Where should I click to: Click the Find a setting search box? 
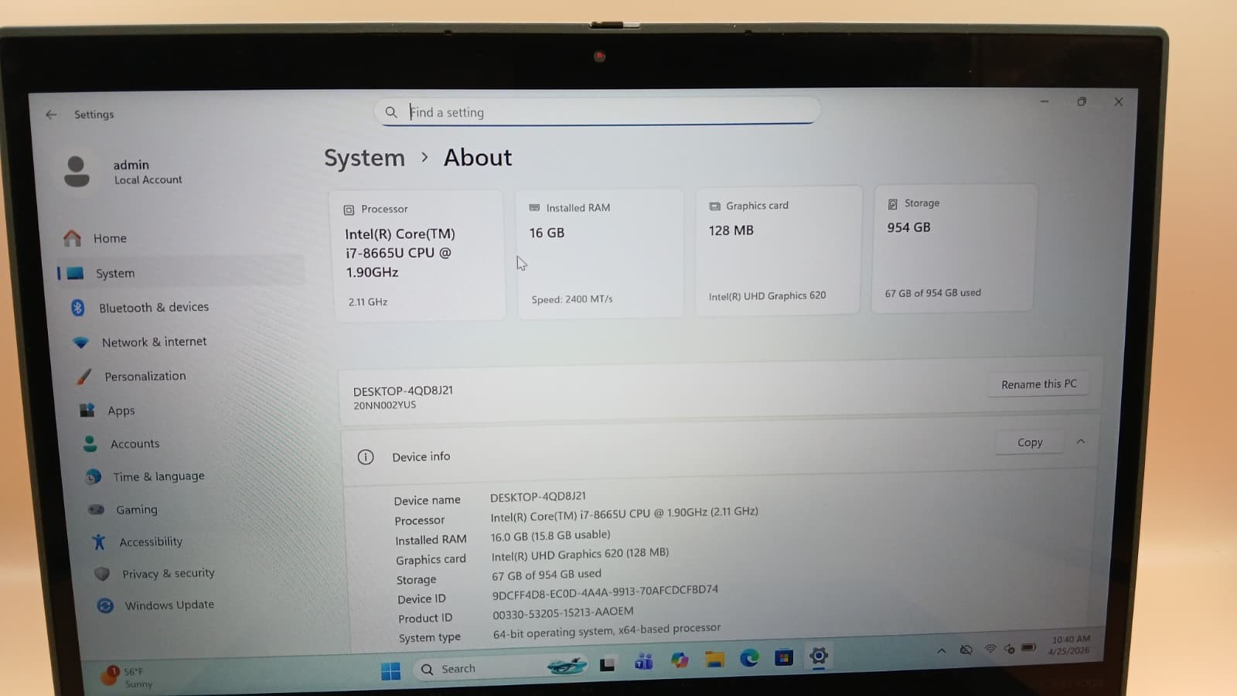pos(597,111)
